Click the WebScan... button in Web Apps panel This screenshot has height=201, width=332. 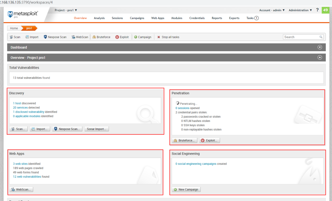(x=21, y=190)
